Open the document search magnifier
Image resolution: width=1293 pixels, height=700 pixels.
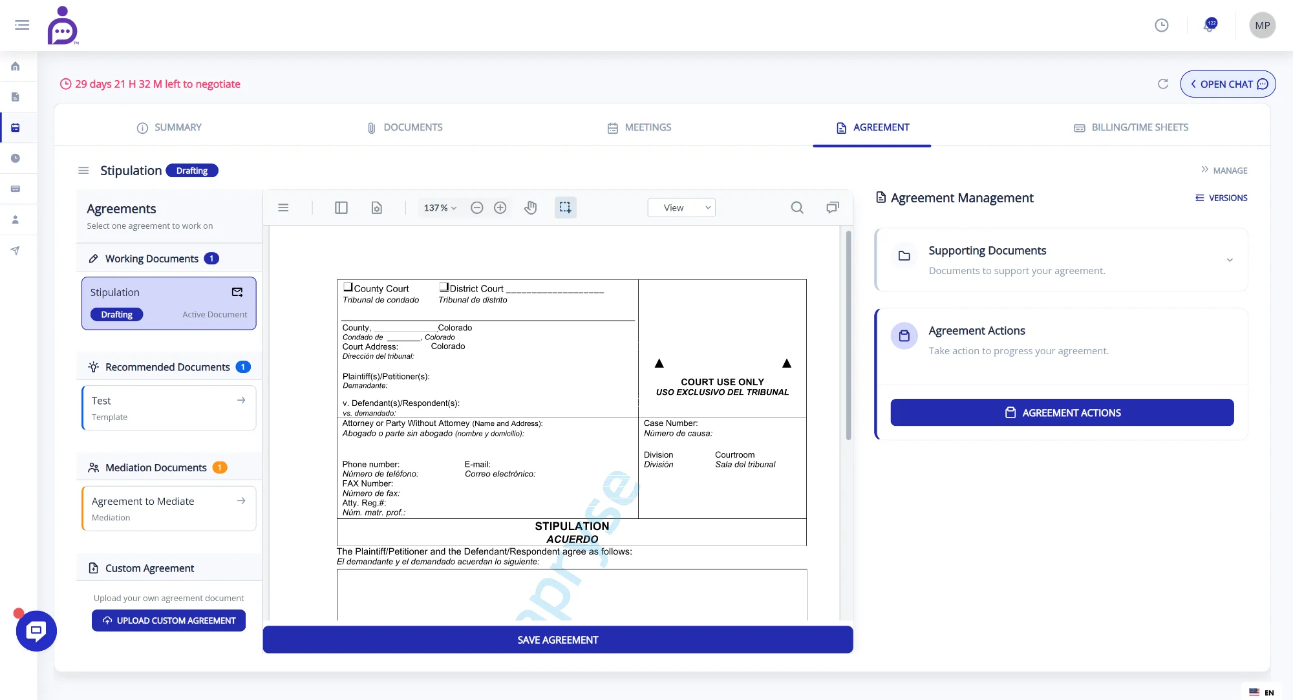(x=796, y=207)
